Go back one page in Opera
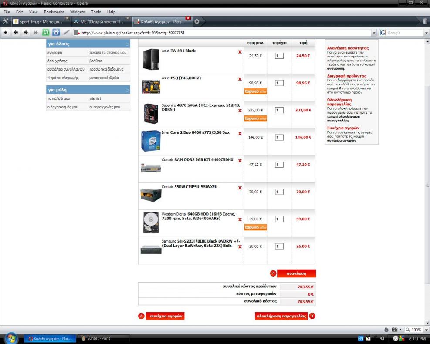 16,33
